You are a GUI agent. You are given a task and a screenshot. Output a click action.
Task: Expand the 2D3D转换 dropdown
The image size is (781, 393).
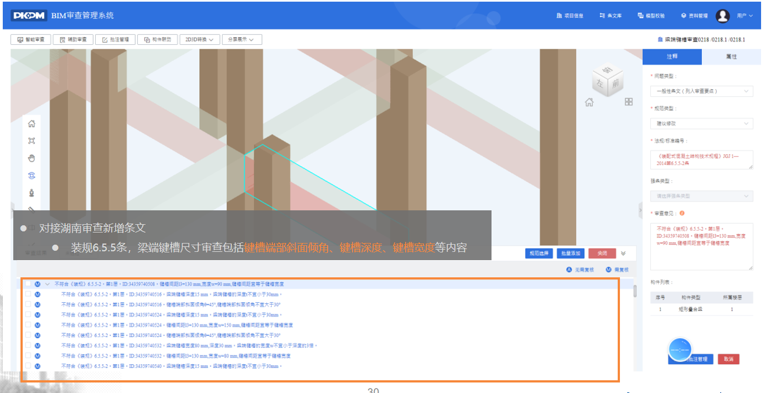(x=200, y=40)
